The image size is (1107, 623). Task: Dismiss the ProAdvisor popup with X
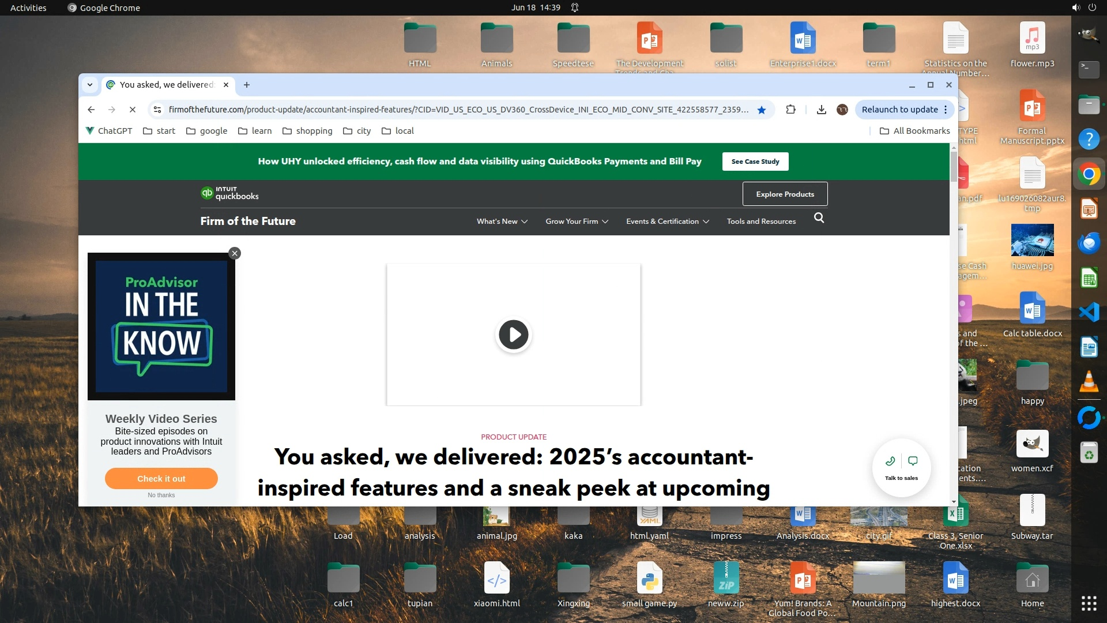pyautogui.click(x=235, y=253)
